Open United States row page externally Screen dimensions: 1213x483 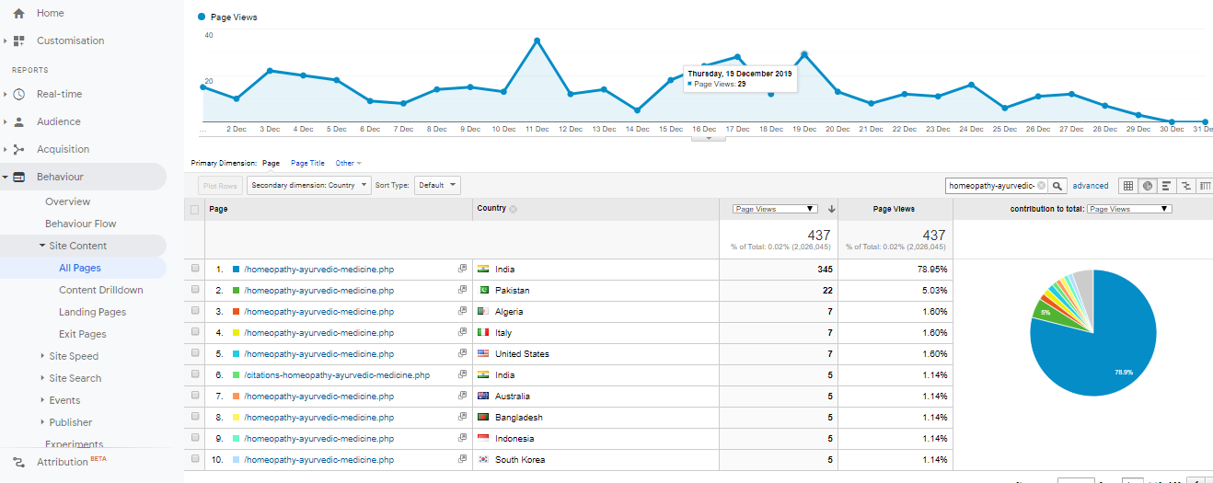[x=462, y=354]
